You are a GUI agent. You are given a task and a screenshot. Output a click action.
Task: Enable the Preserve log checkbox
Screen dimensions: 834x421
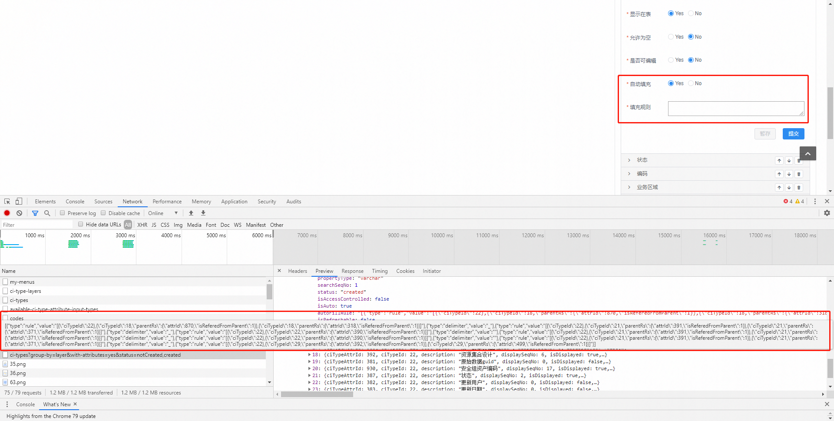tap(63, 213)
